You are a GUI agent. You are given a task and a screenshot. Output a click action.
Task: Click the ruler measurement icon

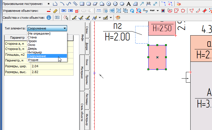tap(55, 11)
